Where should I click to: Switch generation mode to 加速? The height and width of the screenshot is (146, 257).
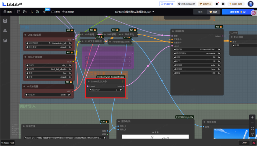(x=213, y=12)
